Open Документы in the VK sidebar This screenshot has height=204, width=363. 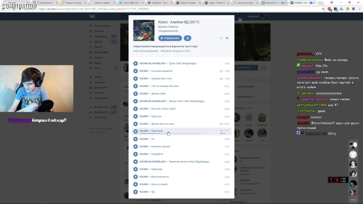[101, 88]
